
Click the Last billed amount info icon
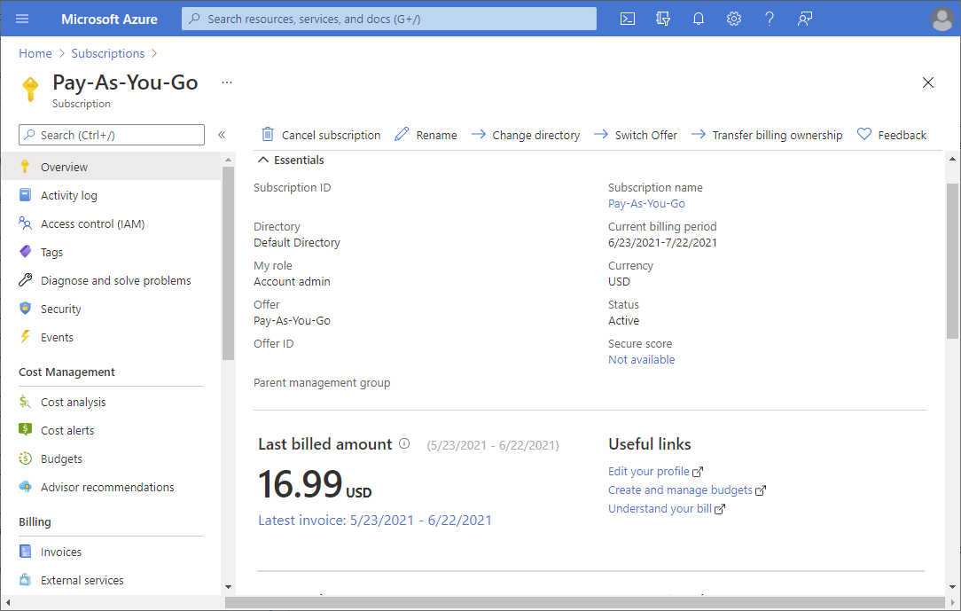(405, 443)
